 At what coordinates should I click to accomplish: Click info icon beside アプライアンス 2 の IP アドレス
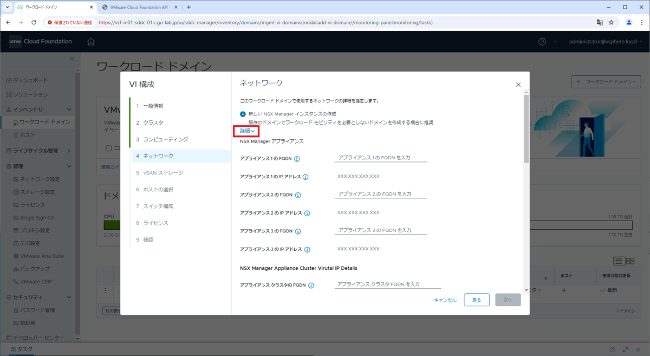click(x=307, y=213)
